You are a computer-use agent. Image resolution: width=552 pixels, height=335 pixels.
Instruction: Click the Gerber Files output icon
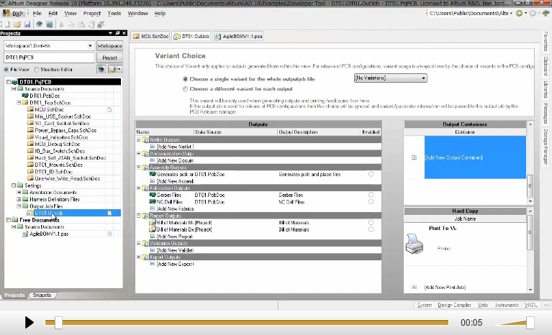tap(153, 195)
